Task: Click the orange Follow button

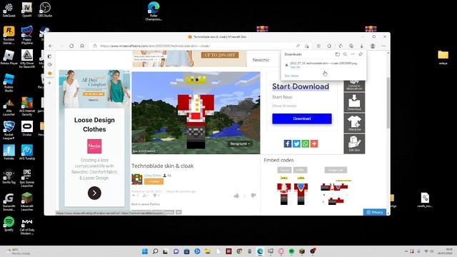Action: coord(154,181)
